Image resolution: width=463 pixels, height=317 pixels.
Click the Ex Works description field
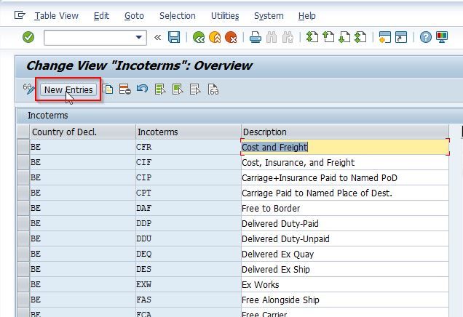click(345, 284)
